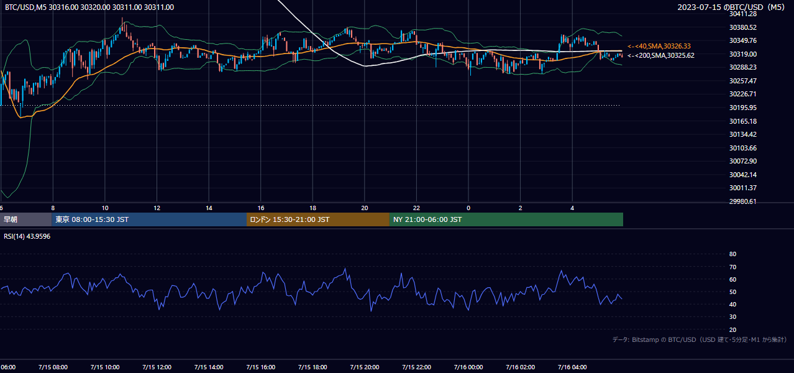The height and width of the screenshot is (373, 794).
Task: Click price axis value 29980.61
Action: pyautogui.click(x=742, y=201)
